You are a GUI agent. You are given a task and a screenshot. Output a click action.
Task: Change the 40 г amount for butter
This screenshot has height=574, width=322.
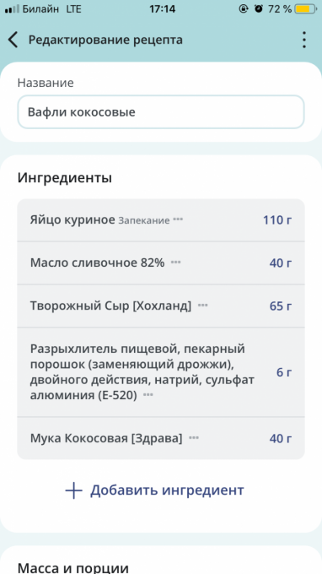pos(281,263)
